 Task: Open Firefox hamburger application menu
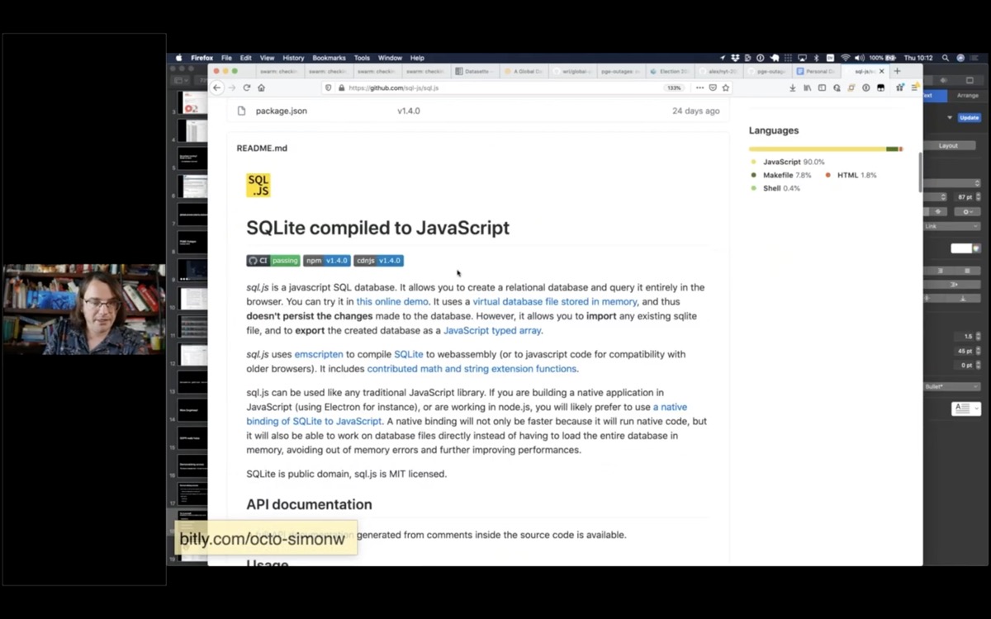coord(914,87)
